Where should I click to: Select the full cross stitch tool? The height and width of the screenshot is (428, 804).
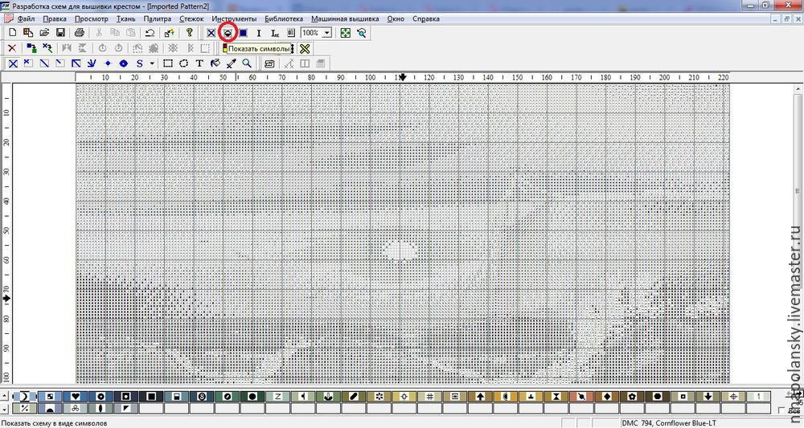[x=13, y=63]
